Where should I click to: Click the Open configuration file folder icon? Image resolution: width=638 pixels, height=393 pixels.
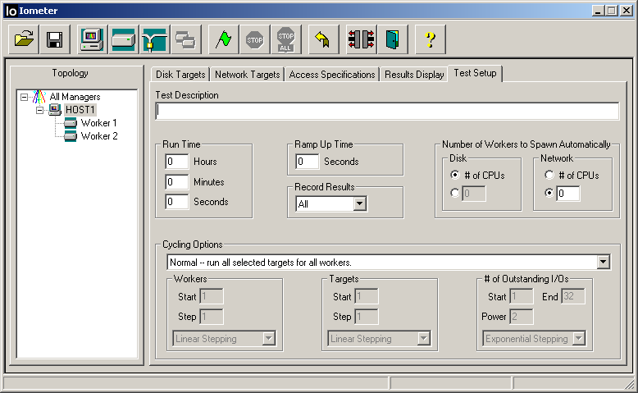pos(25,39)
